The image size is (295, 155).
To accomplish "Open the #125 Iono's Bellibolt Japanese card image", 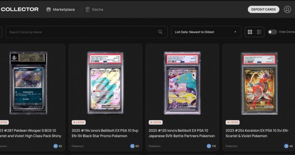I will pos(182,83).
